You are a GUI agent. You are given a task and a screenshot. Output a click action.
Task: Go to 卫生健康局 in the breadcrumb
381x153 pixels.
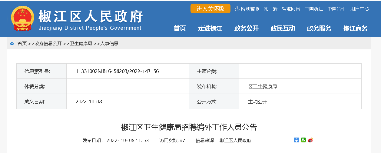click(81, 44)
